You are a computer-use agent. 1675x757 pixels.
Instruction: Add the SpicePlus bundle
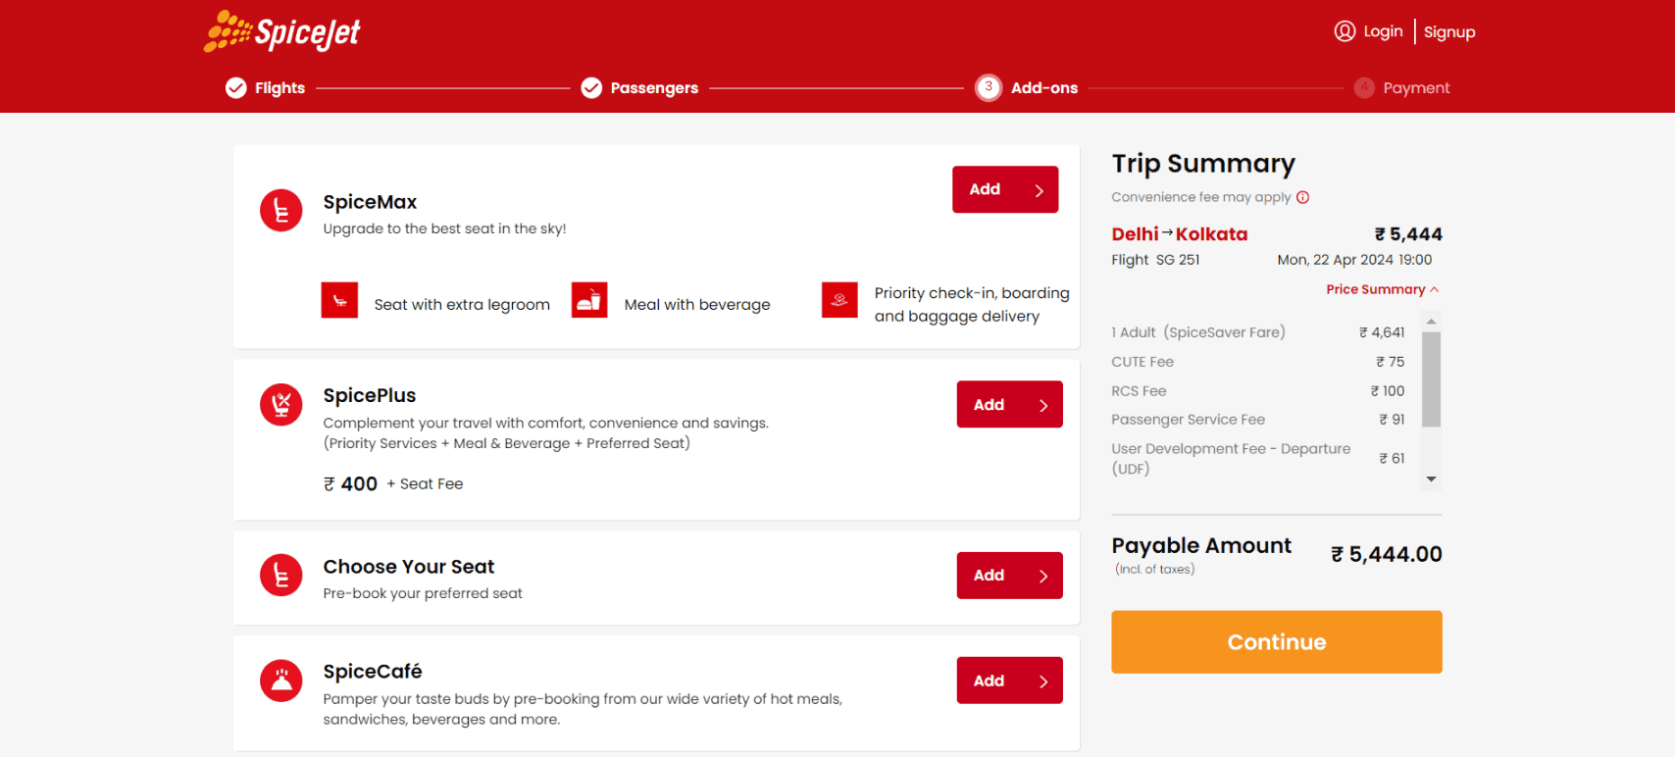click(x=1009, y=404)
